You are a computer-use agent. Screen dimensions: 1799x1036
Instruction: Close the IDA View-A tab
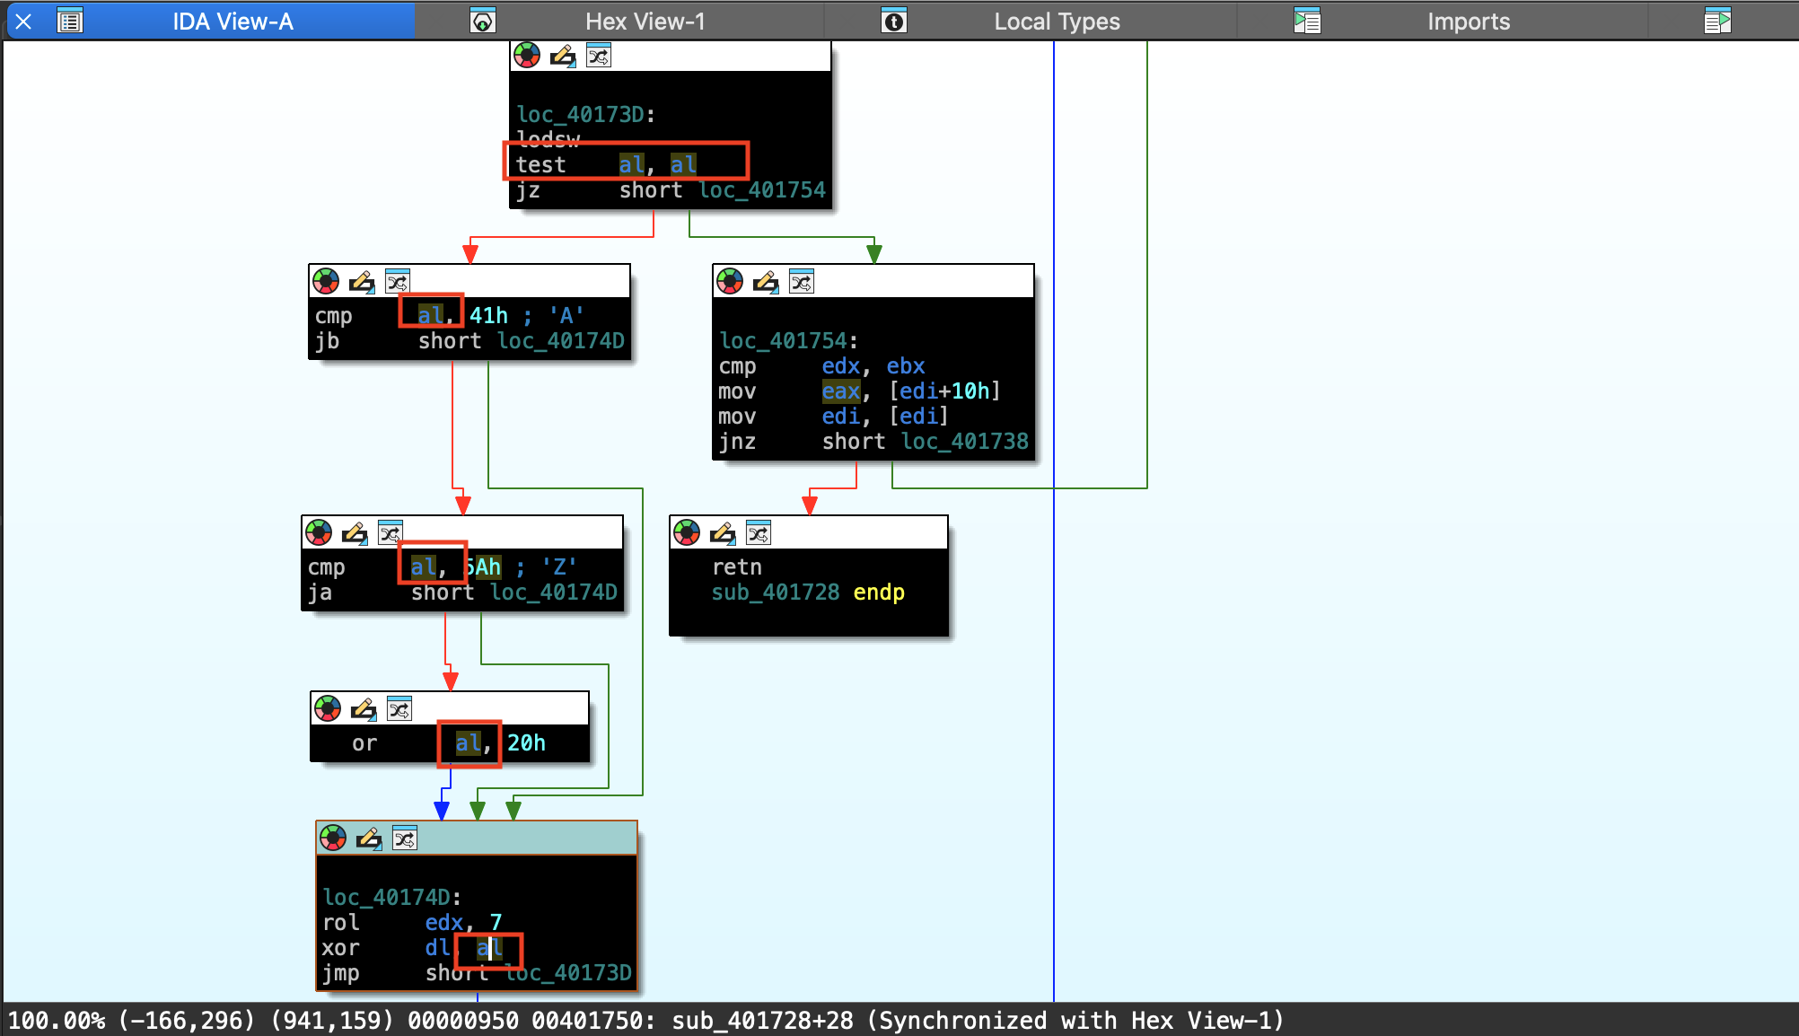(x=24, y=22)
